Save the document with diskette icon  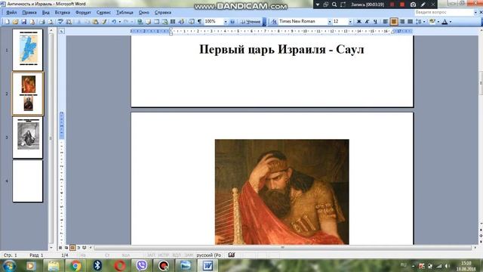23,22
